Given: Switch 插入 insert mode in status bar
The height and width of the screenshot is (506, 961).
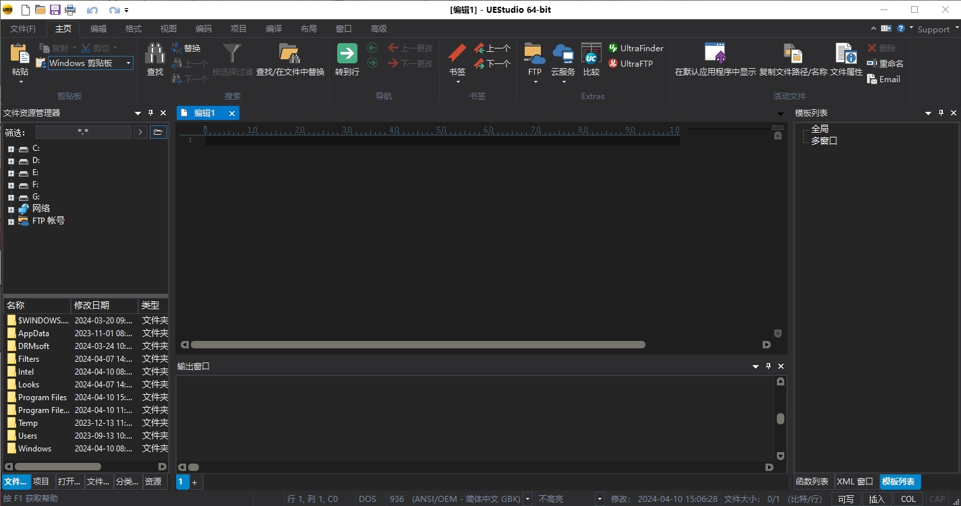Looking at the screenshot, I should (877, 499).
